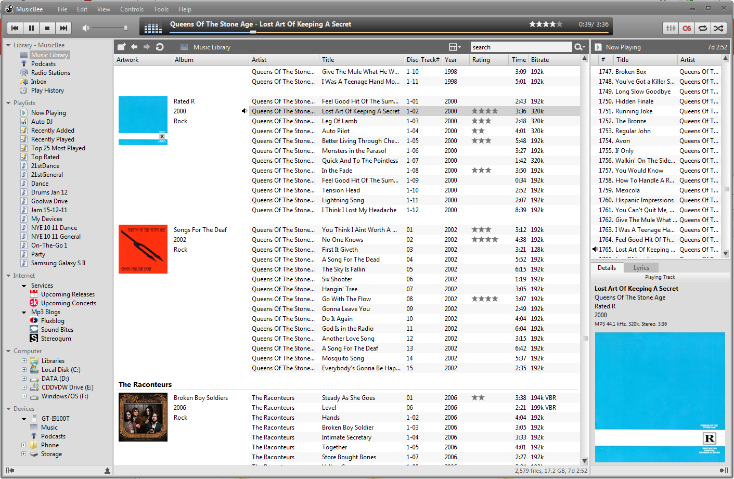Refresh the library with the refresh icon
734x479 pixels.
tap(160, 46)
